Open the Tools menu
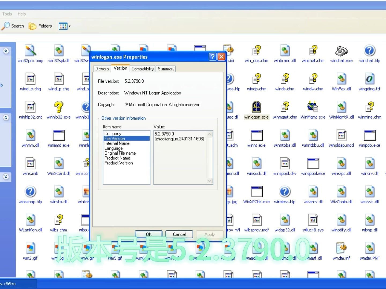 7,14
